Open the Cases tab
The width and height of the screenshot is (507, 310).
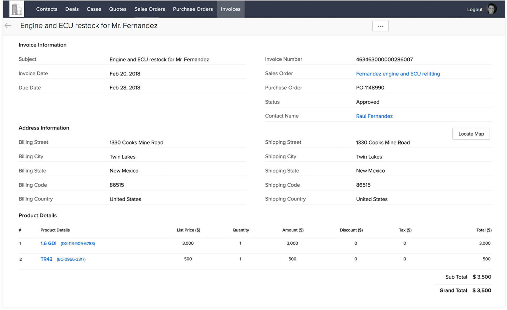94,9
